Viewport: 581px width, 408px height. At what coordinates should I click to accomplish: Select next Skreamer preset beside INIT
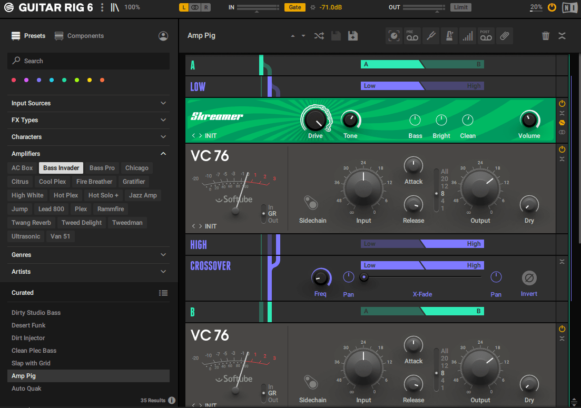pyautogui.click(x=201, y=136)
